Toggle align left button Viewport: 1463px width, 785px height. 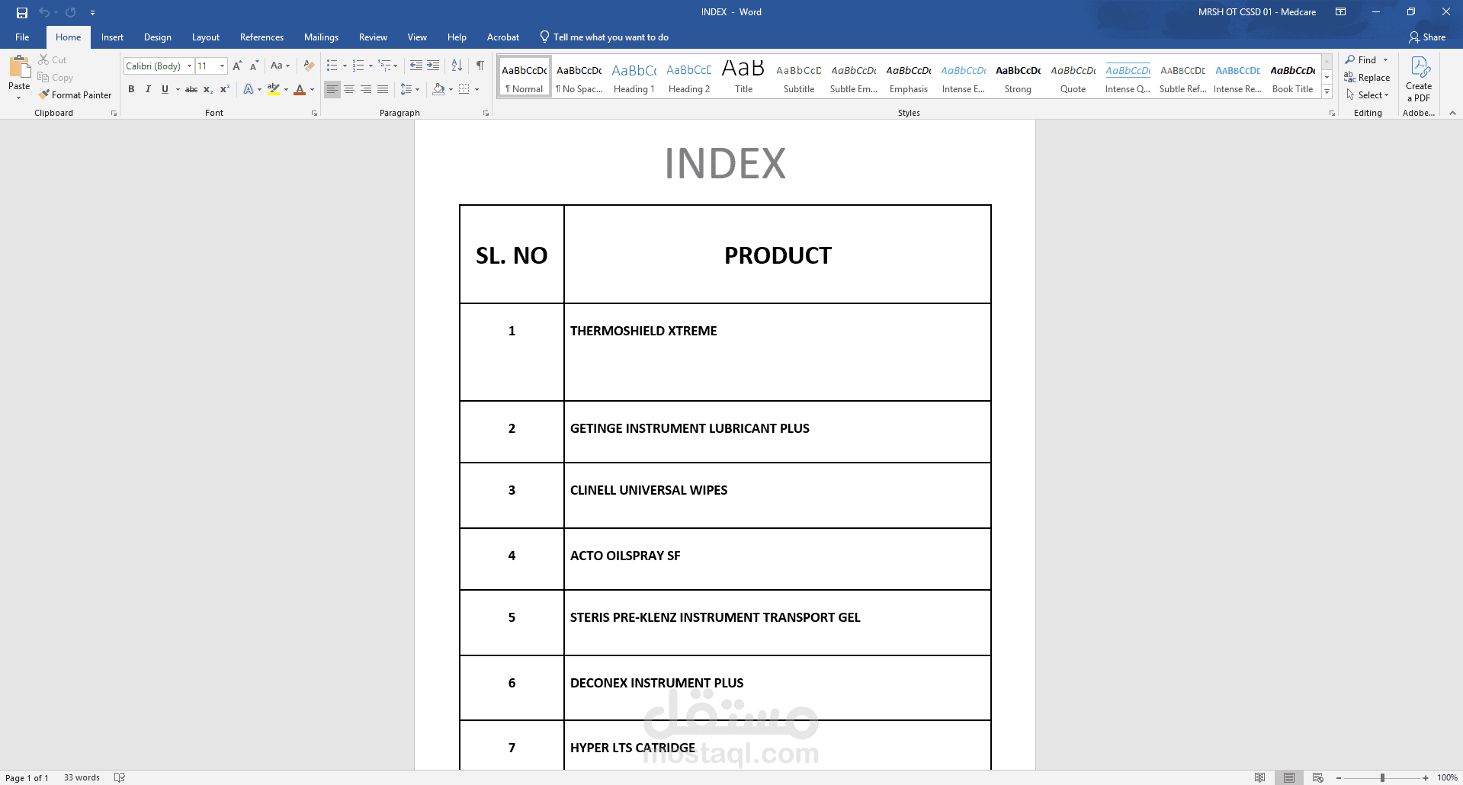coord(332,89)
